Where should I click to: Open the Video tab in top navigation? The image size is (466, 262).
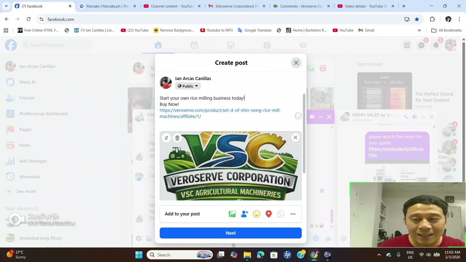coord(194,45)
